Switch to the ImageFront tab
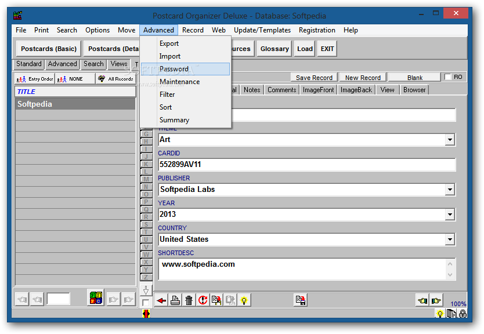Screen dimensions: 484x334 (318, 90)
